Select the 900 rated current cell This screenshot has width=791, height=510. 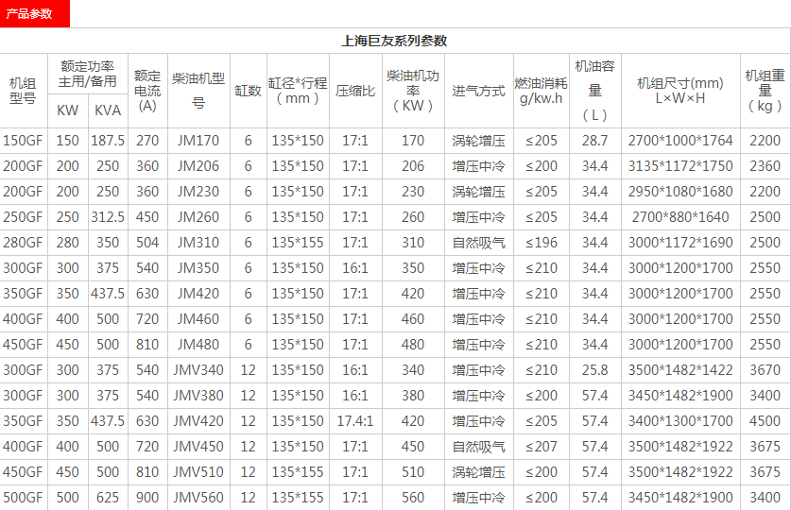tap(147, 498)
